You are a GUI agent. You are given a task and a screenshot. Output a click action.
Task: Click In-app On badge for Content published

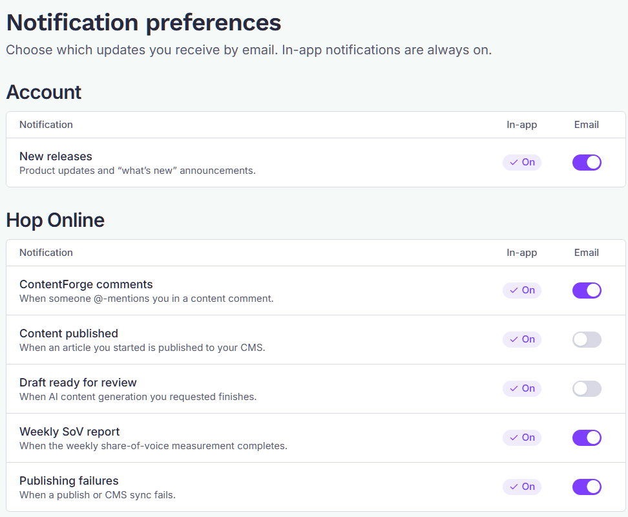522,339
